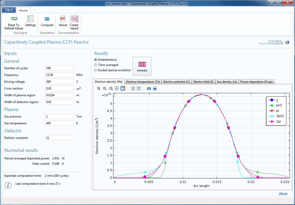Open the File dropdown menu
The width and height of the screenshot is (295, 205).
(9, 10)
